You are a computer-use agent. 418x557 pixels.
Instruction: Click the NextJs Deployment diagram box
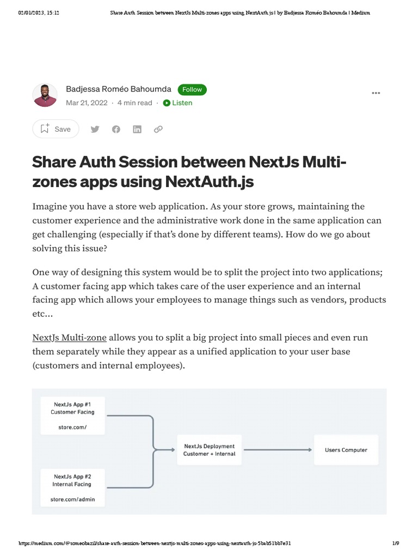[210, 450]
